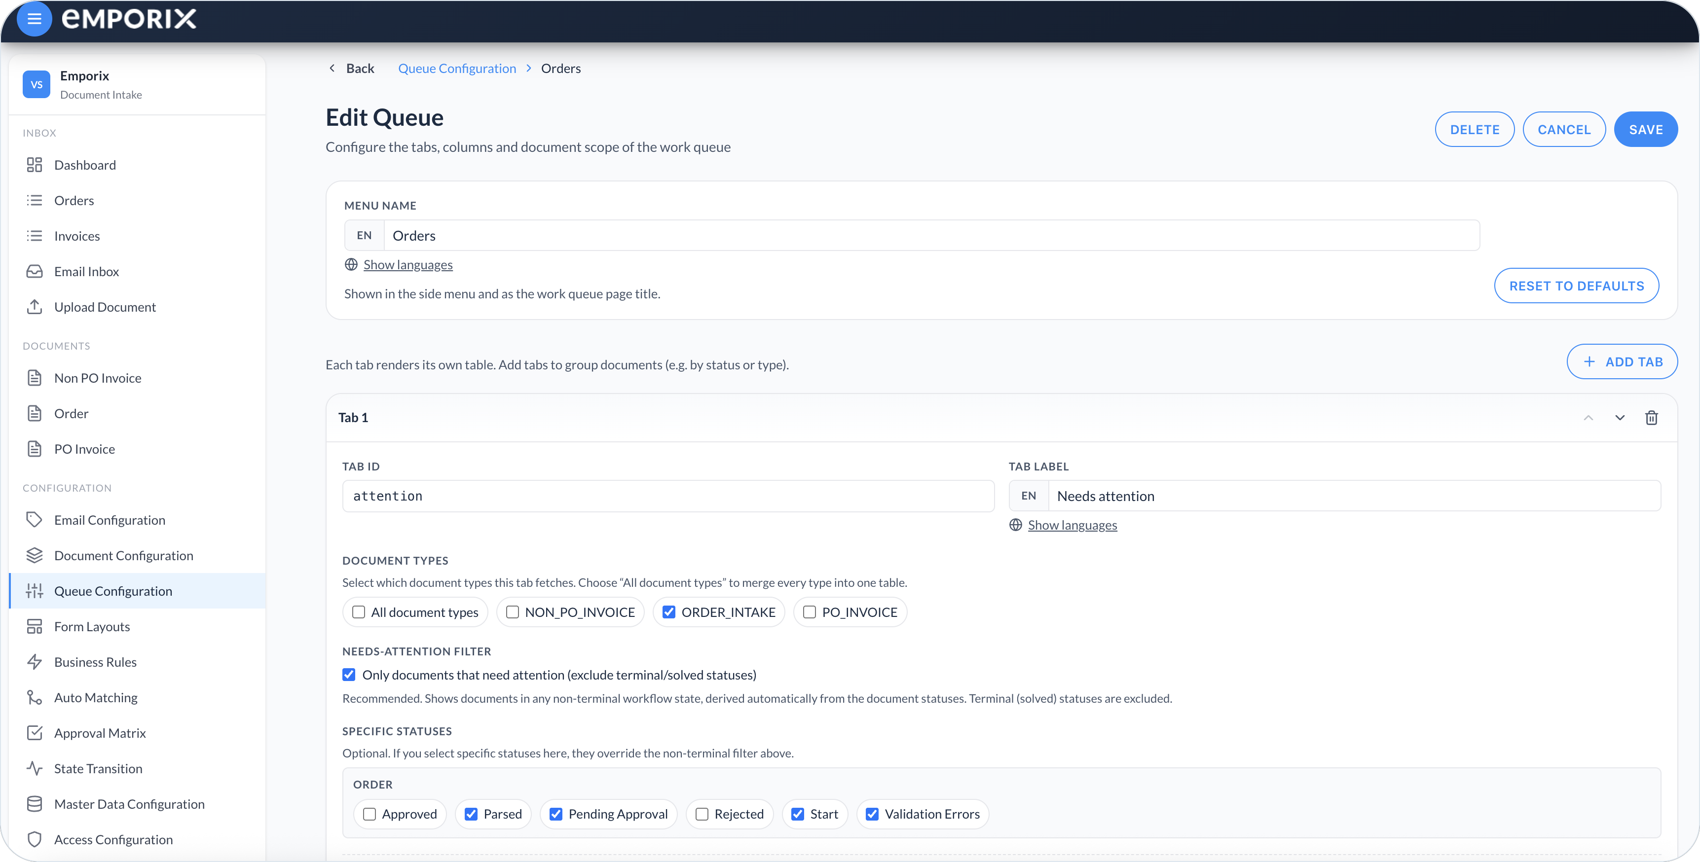Click the Master Data Configuration database icon

[x=35, y=804]
